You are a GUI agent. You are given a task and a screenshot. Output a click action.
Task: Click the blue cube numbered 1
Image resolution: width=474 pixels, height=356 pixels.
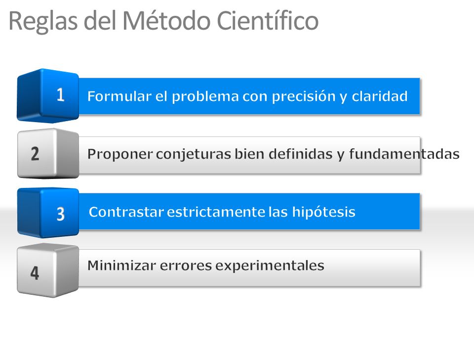[x=48, y=95]
